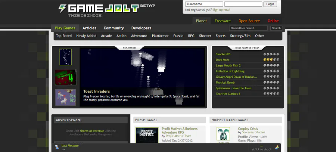Click the Profile Views: 1,069 text
This screenshot has width=336, height=152.
pyautogui.click(x=252, y=137)
